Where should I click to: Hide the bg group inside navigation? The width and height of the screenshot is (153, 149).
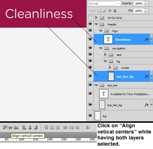90,61
